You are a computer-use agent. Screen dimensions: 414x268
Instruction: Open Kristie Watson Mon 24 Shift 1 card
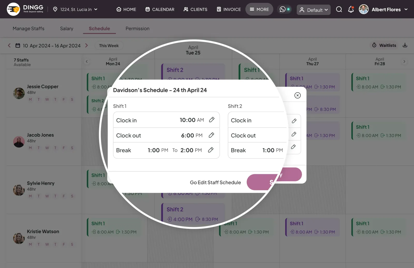(x=114, y=227)
